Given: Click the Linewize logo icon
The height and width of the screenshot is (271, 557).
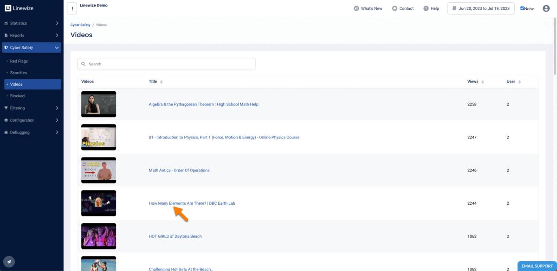Looking at the screenshot, I should click(x=8, y=8).
